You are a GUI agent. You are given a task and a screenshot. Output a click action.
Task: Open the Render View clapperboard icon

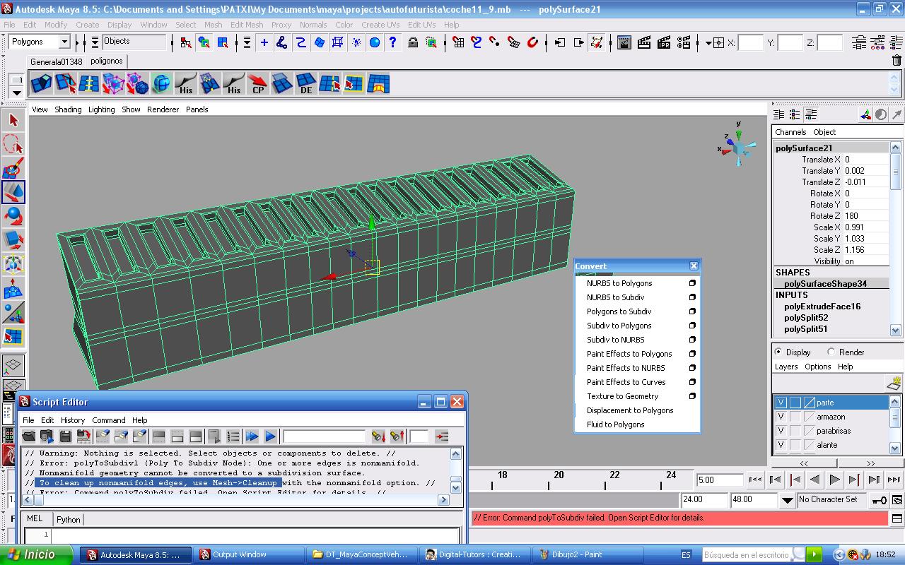pos(624,42)
